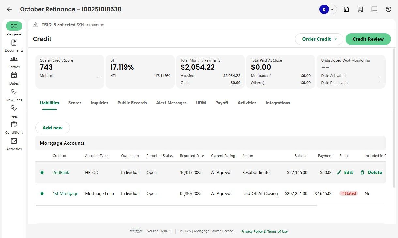The image size is (398, 238).
Task: Open the Documents sidebar icon
Action: point(14,43)
